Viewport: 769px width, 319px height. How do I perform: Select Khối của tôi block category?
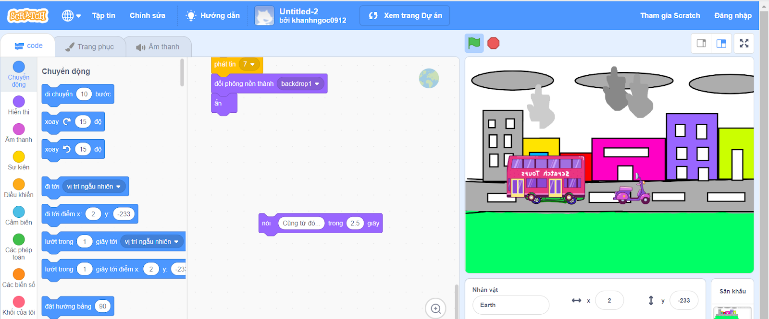pos(19,306)
